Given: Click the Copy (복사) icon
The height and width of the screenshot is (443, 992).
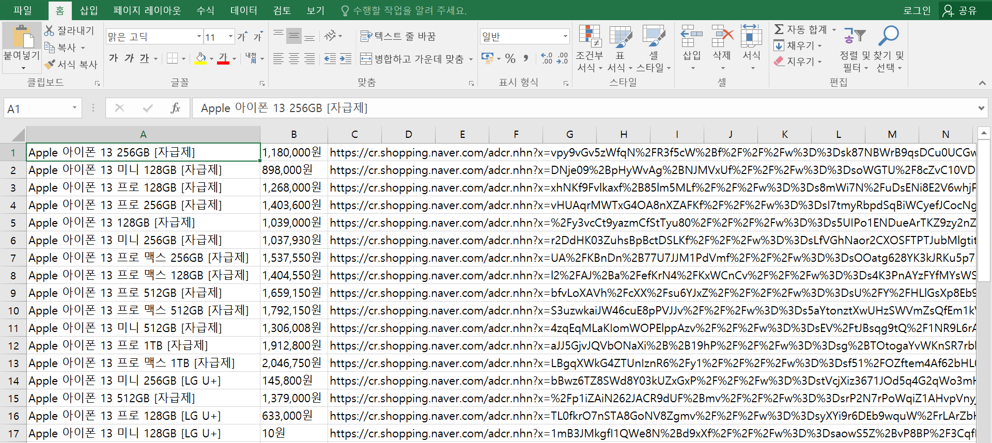Looking at the screenshot, I should point(50,48).
